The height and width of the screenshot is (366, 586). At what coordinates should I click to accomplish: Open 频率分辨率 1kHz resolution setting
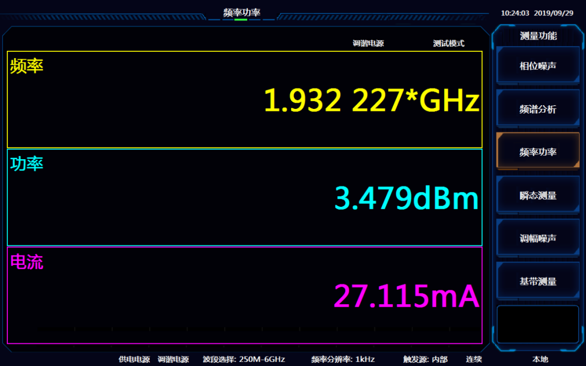click(x=342, y=359)
